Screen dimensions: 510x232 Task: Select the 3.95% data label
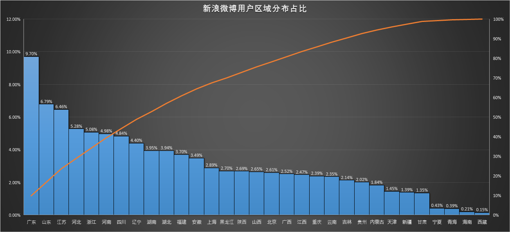coord(151,148)
